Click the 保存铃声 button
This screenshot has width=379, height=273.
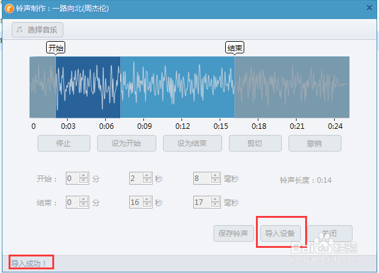pyautogui.click(x=234, y=234)
